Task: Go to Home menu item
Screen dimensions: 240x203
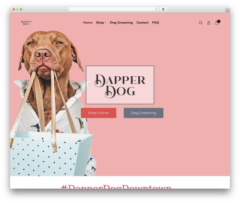Action: (x=87, y=23)
